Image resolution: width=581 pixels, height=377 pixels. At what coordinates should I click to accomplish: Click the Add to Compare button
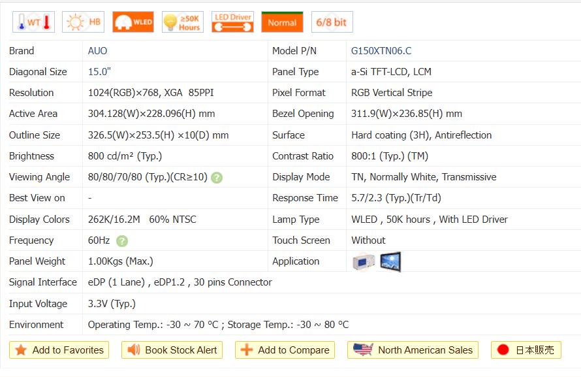[285, 350]
